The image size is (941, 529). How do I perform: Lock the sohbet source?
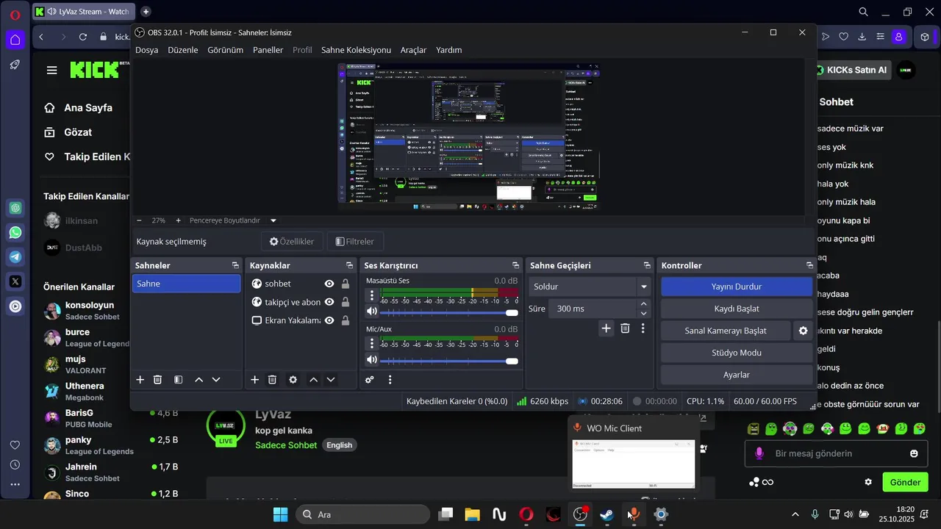346,284
